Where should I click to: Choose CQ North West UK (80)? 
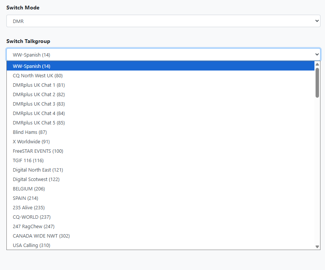click(x=160, y=75)
